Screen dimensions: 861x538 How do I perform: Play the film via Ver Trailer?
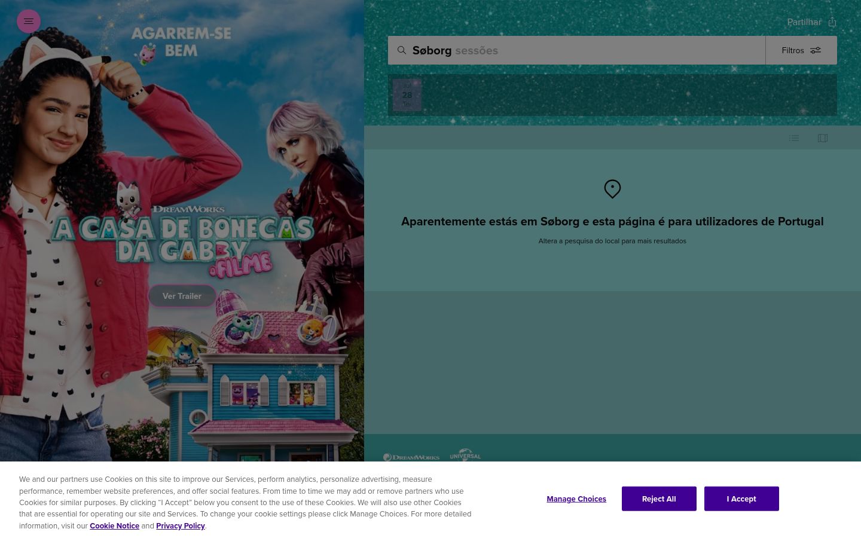pyautogui.click(x=182, y=296)
